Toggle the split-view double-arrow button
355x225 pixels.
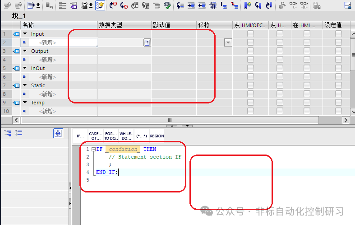coord(58,133)
